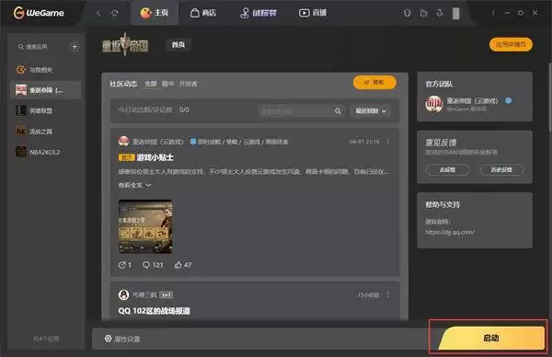Click the like thumbs-up showing 47
This screenshot has height=357, width=552.
pyautogui.click(x=183, y=265)
